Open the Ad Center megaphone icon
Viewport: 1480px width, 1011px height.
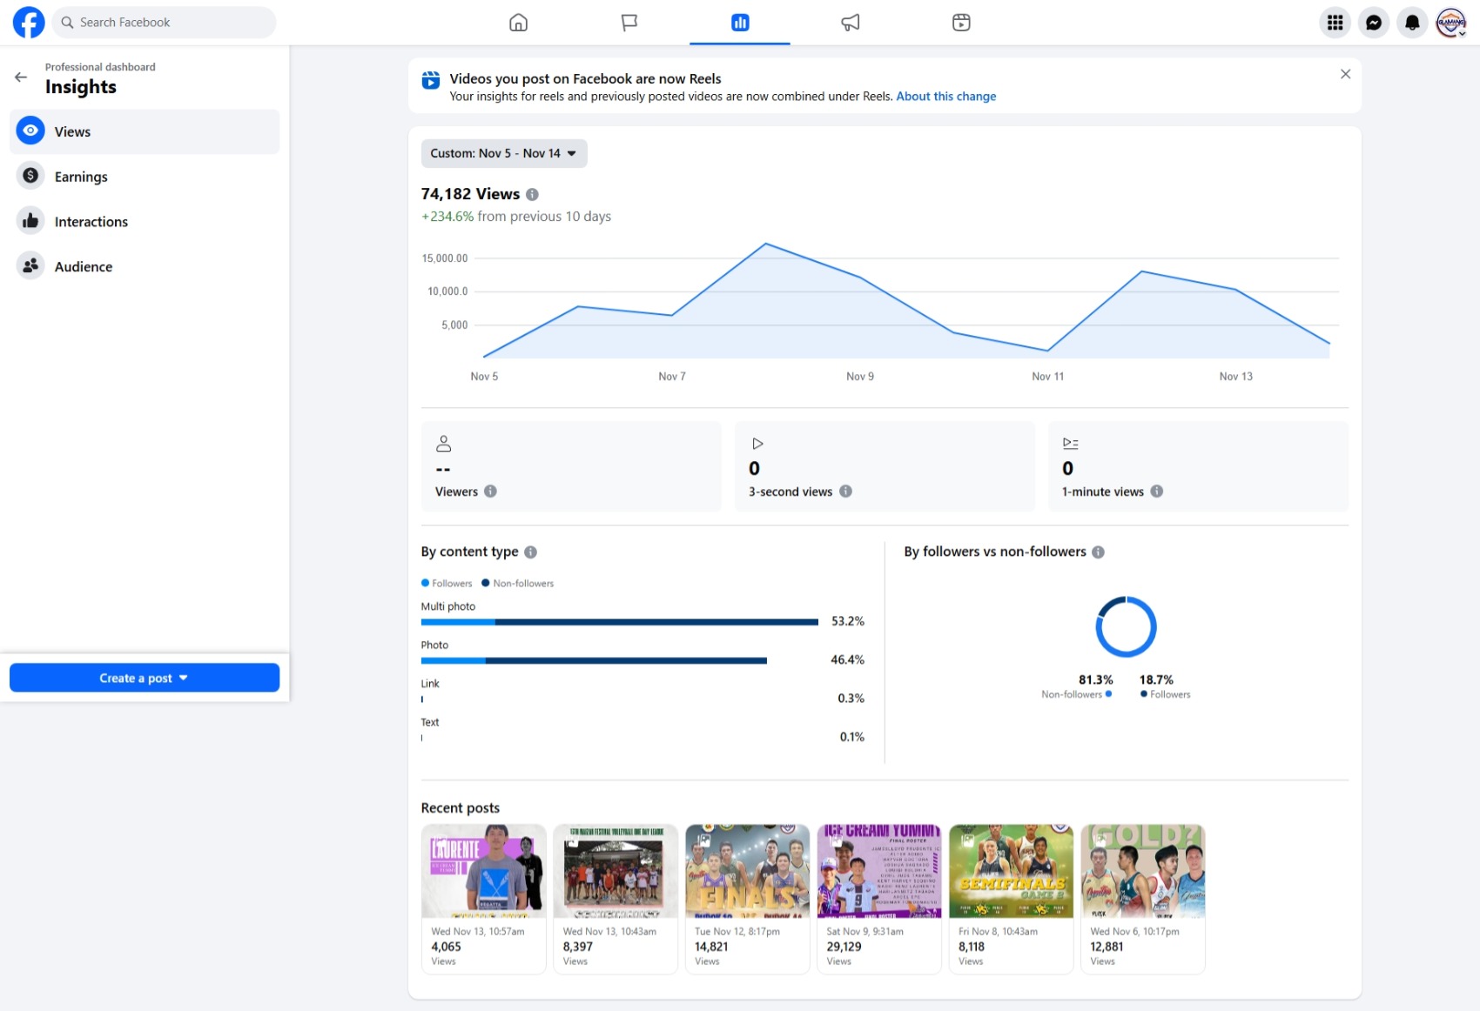click(851, 23)
